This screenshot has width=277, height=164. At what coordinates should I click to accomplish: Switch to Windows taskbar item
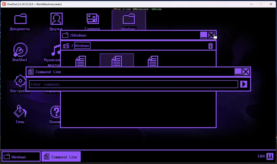coord(21,157)
